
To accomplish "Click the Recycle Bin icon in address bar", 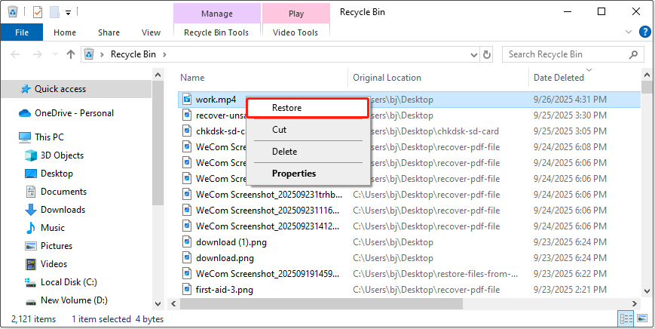I will [89, 54].
